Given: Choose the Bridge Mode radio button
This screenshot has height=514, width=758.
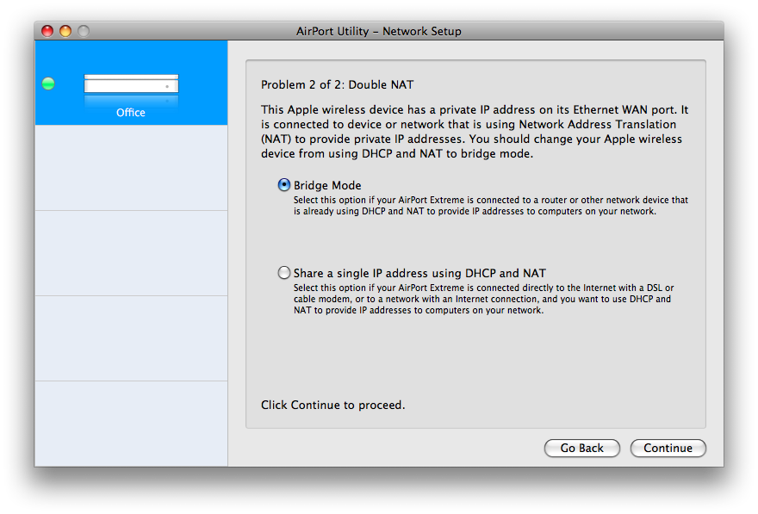Looking at the screenshot, I should [x=284, y=185].
